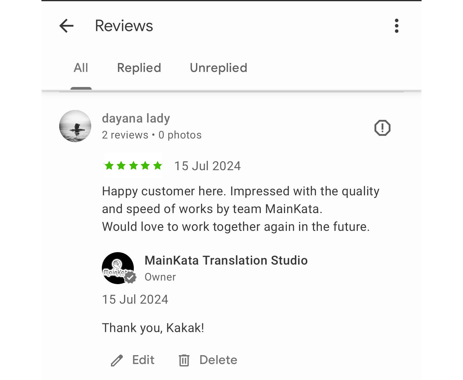Screen dimensions: 463x380
Task: Open the three-dot overflow menu
Action: click(397, 26)
